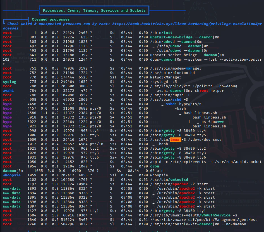
Task: Select PID 4248 in the last row
Action: pyautogui.click(x=32, y=224)
